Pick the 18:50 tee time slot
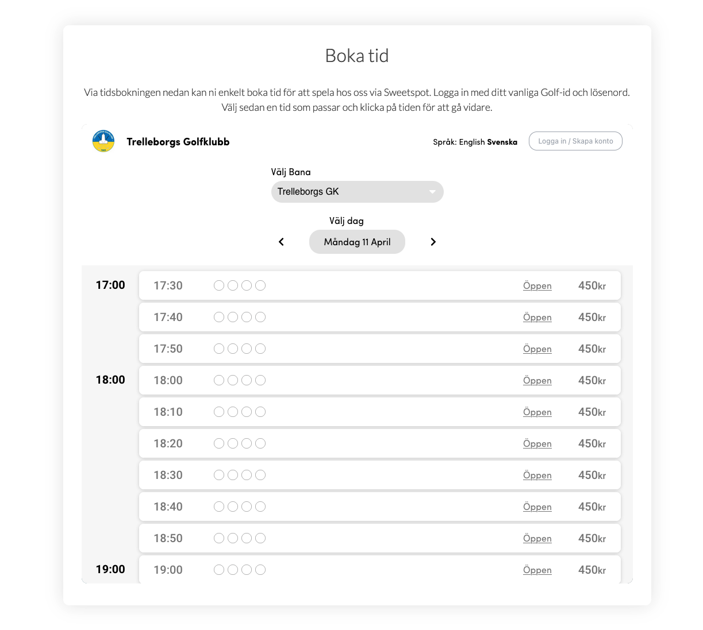703x630 pixels. 380,538
